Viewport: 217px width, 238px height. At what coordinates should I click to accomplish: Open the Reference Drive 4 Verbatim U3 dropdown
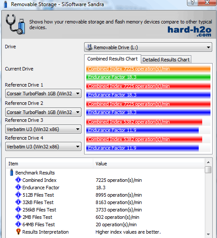(x=43, y=147)
